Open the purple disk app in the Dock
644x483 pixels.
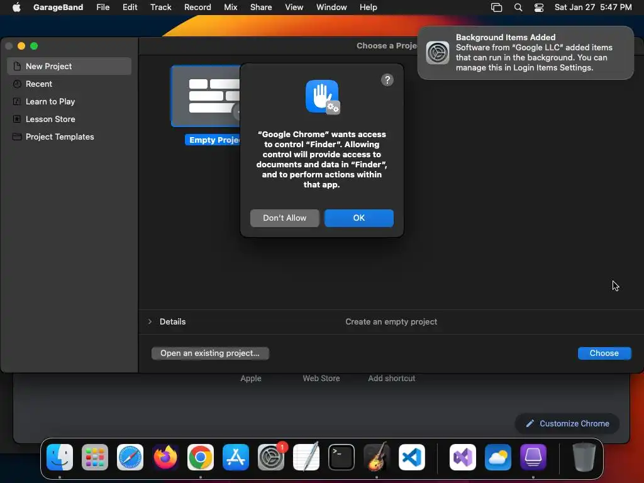pyautogui.click(x=533, y=457)
